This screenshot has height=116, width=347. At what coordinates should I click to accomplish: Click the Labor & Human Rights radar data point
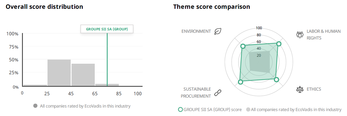(x=279, y=44)
